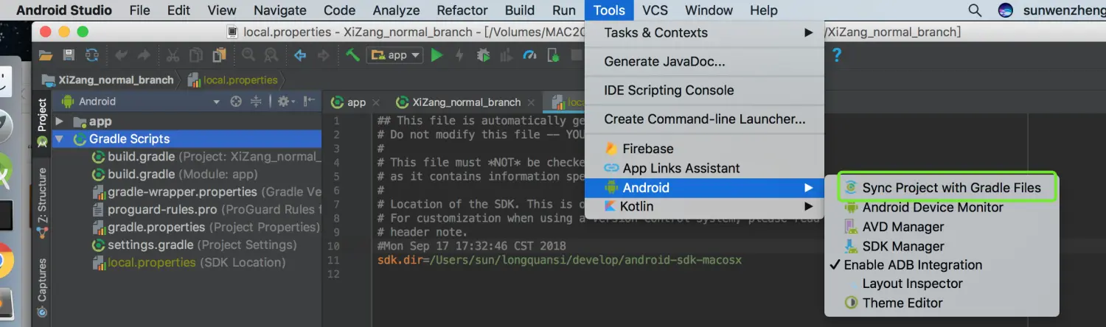Click the Run with Coverage icon
Image resolution: width=1106 pixels, height=327 pixels.
point(506,55)
